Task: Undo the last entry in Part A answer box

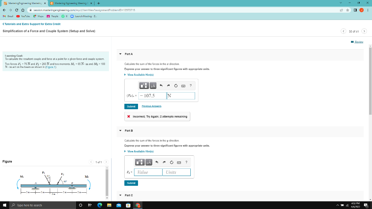Action: 161,85
